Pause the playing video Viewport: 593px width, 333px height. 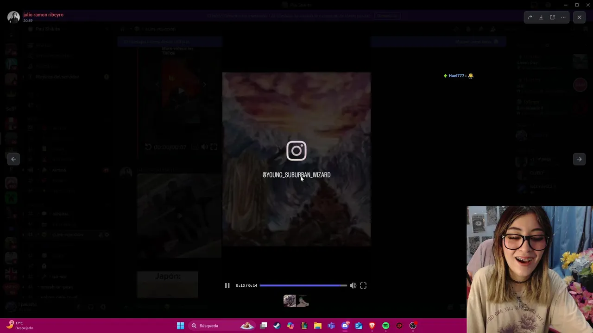(x=227, y=285)
